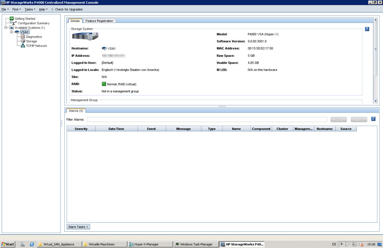
Task: Click into the Filter Alarms field
Action: 207,119
